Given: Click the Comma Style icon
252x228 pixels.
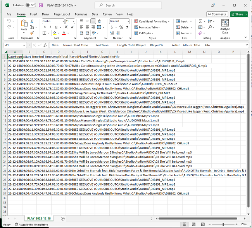Looking at the screenshot, I should click(x=127, y=27).
